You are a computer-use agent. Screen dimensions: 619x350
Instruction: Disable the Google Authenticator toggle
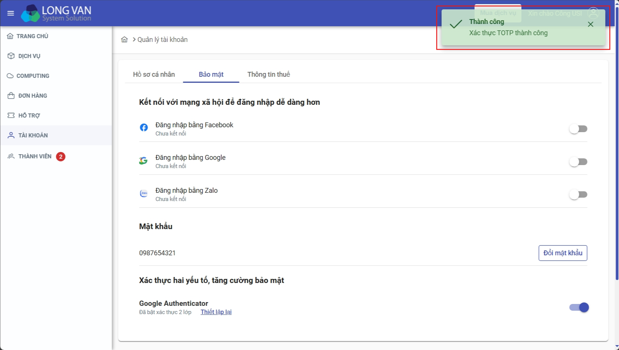pos(579,307)
